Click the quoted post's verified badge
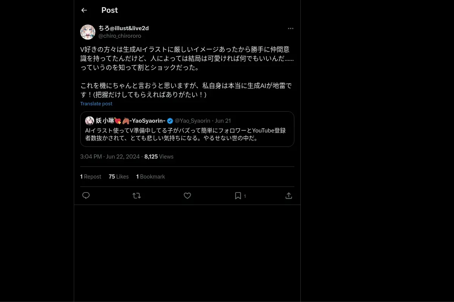Viewport: 454px width, 302px height. (x=170, y=121)
